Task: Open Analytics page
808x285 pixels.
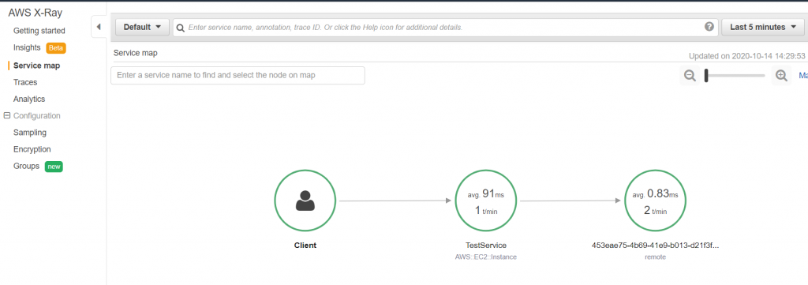Action: [x=29, y=99]
